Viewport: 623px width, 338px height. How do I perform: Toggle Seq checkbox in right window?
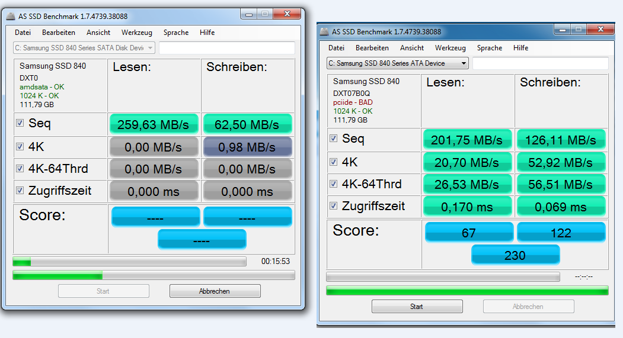333,139
